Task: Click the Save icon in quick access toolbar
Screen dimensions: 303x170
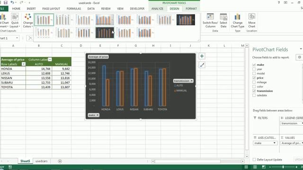Action: coord(5,2)
